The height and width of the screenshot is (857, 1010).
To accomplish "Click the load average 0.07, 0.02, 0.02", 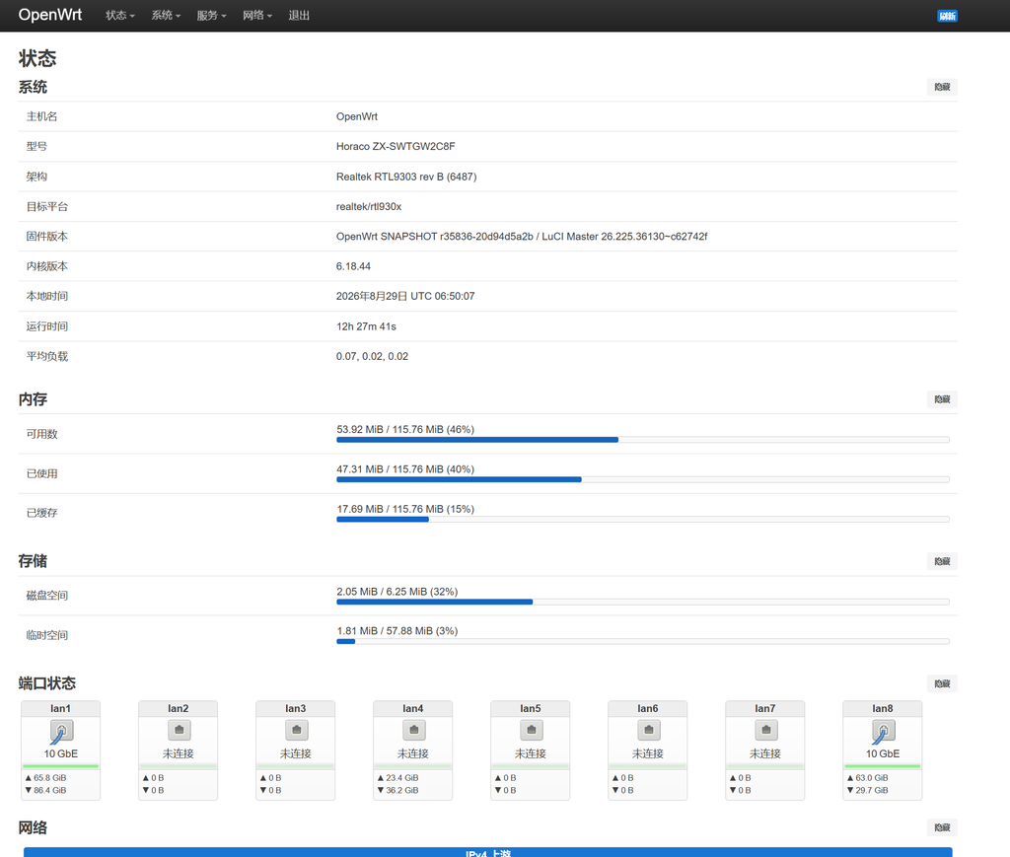I will 372,356.
